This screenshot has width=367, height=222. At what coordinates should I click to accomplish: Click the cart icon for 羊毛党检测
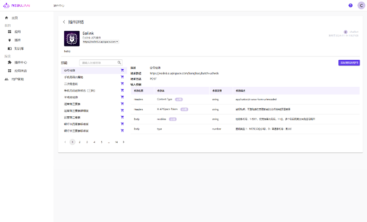(x=122, y=97)
